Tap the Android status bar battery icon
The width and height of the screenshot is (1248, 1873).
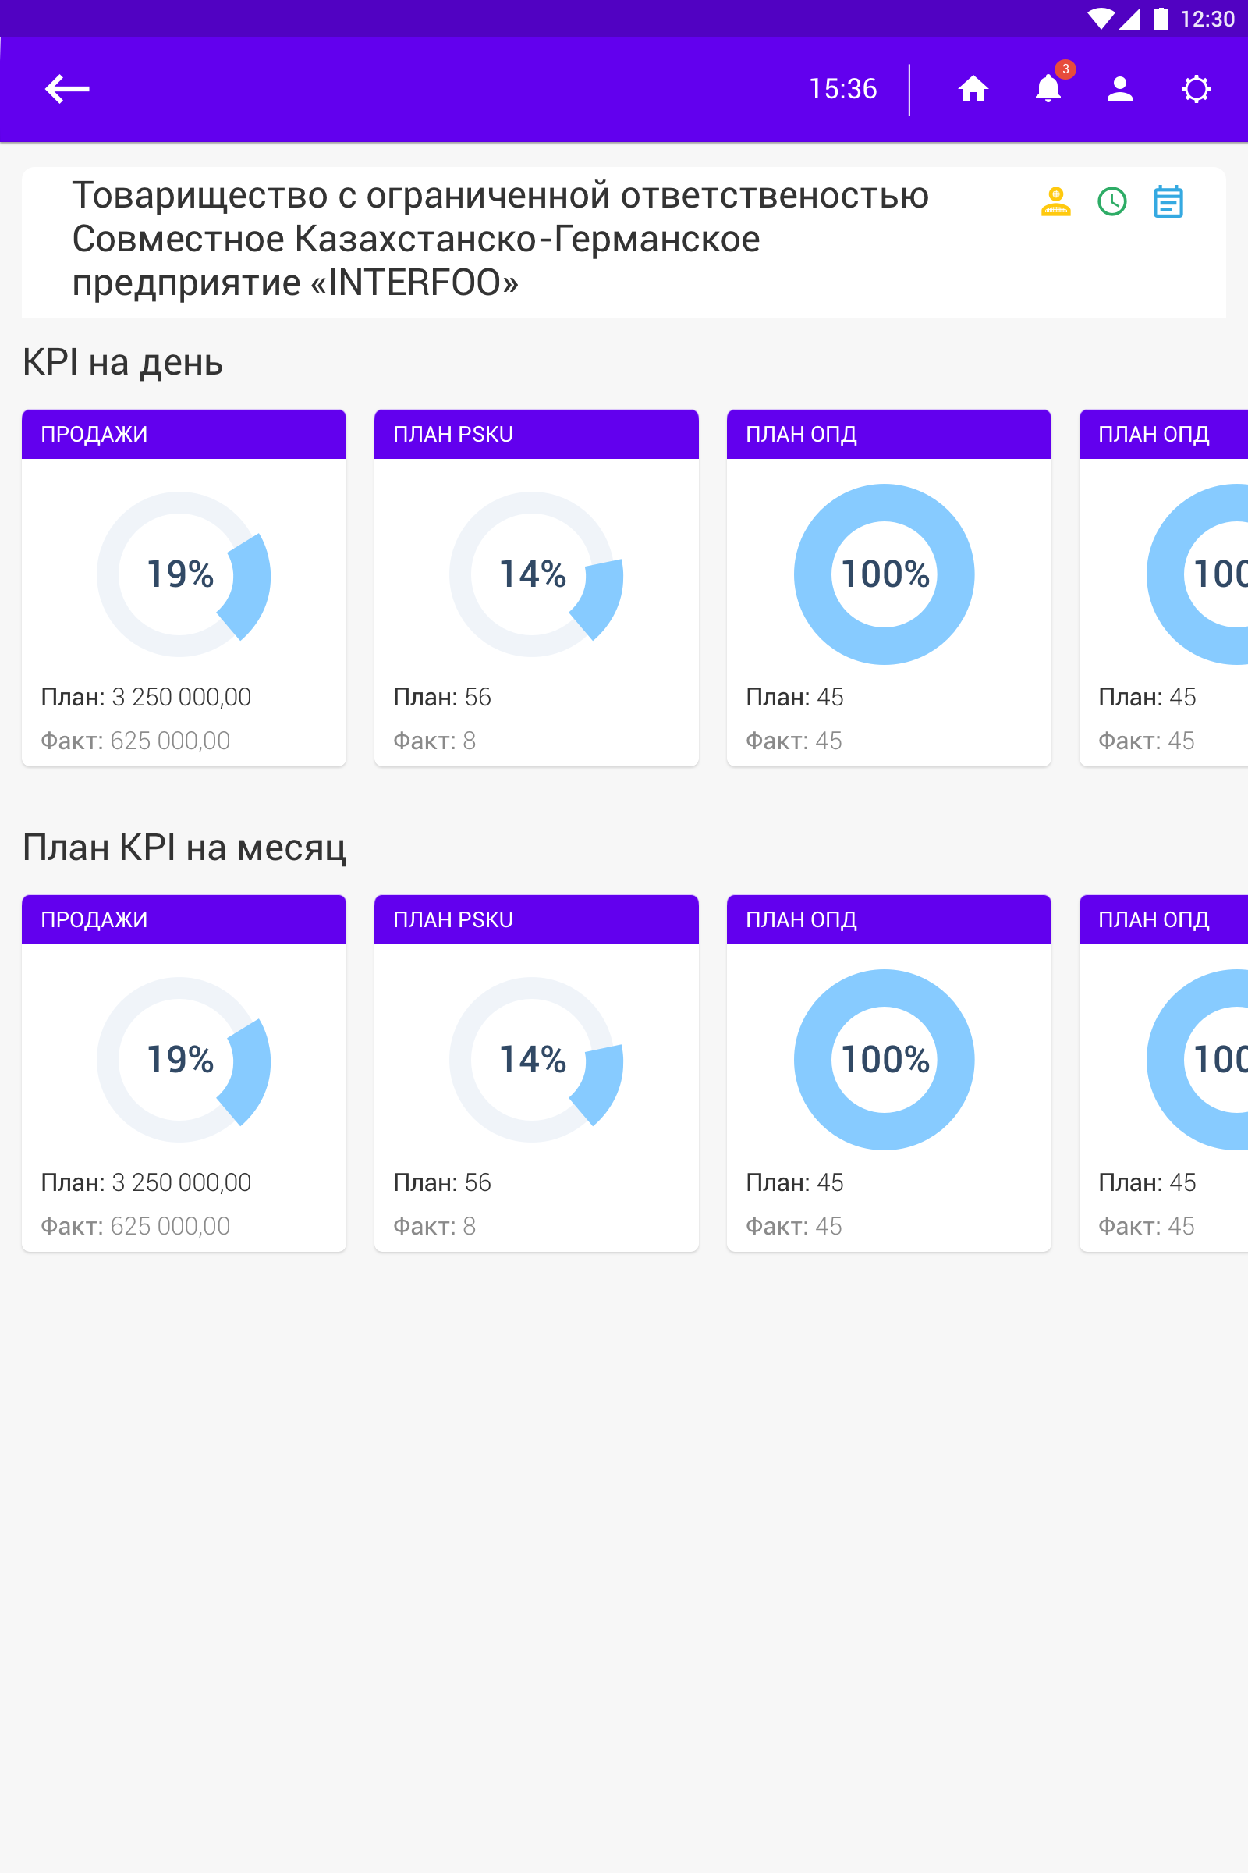(1161, 18)
